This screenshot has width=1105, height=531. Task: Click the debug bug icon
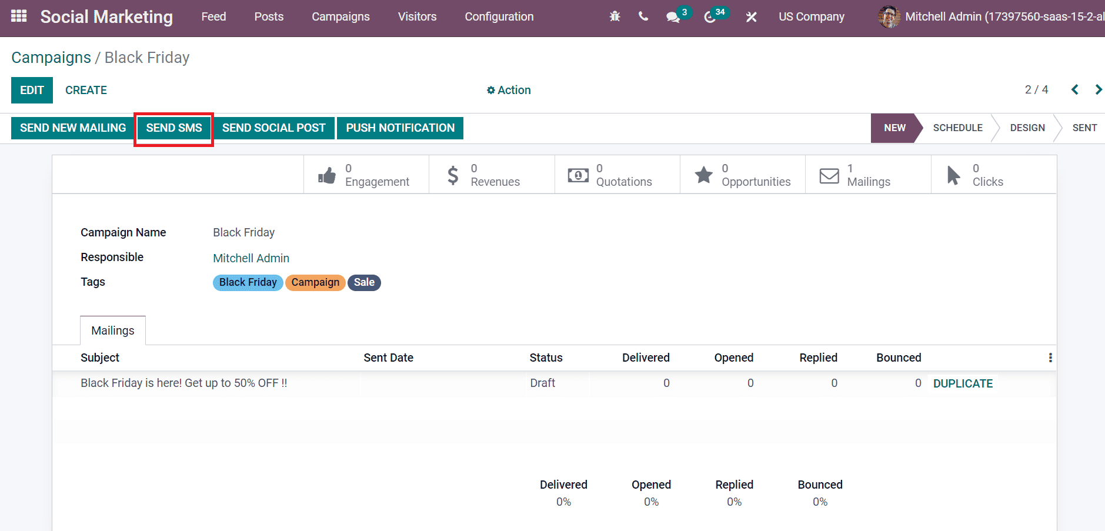pos(615,16)
